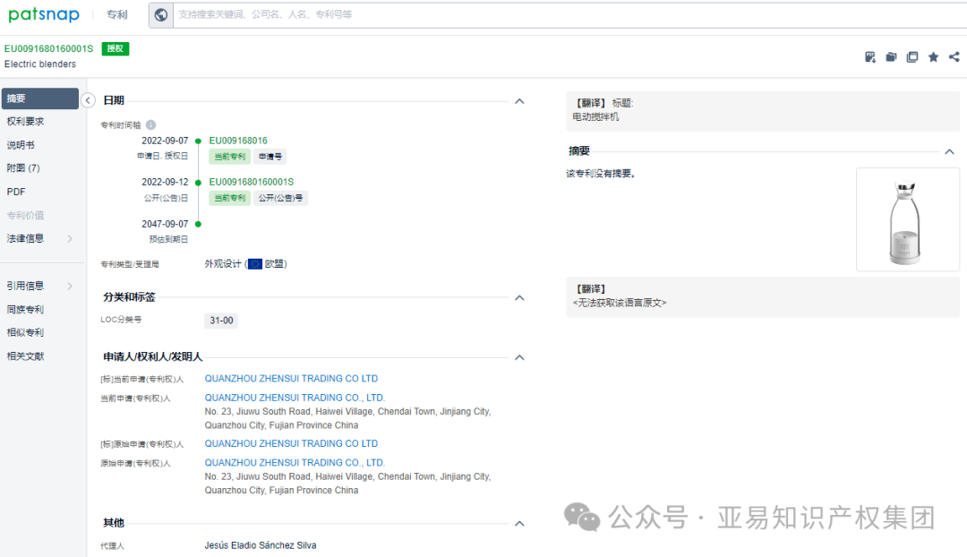Open the 相关文献 sidebar item

pyautogui.click(x=25, y=356)
